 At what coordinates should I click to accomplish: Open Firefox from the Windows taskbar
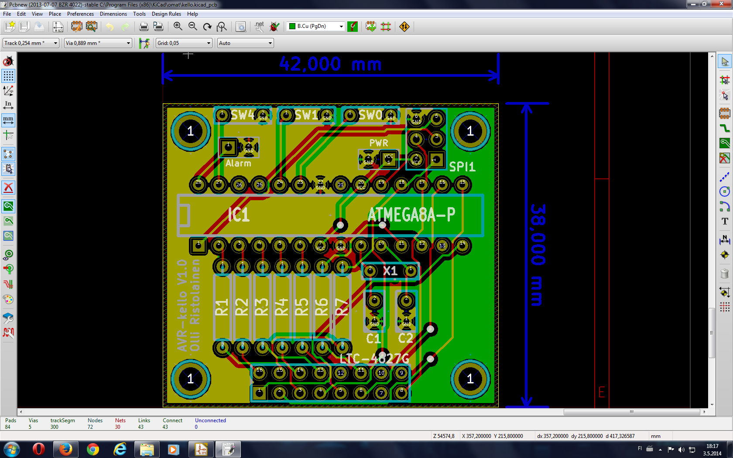[65, 449]
